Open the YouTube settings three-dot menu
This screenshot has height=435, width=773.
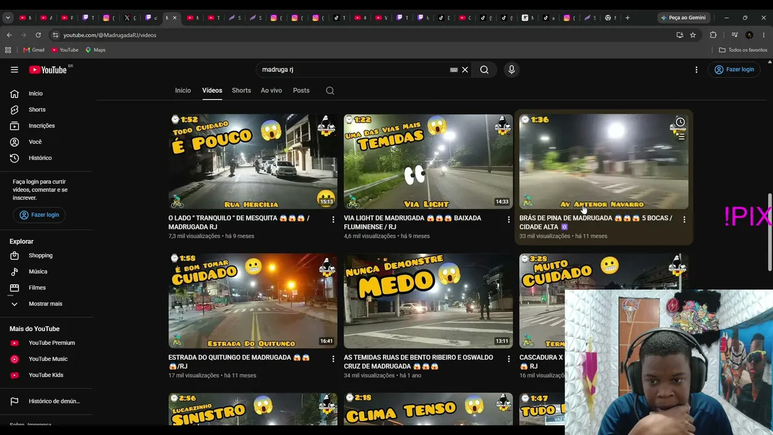(696, 69)
